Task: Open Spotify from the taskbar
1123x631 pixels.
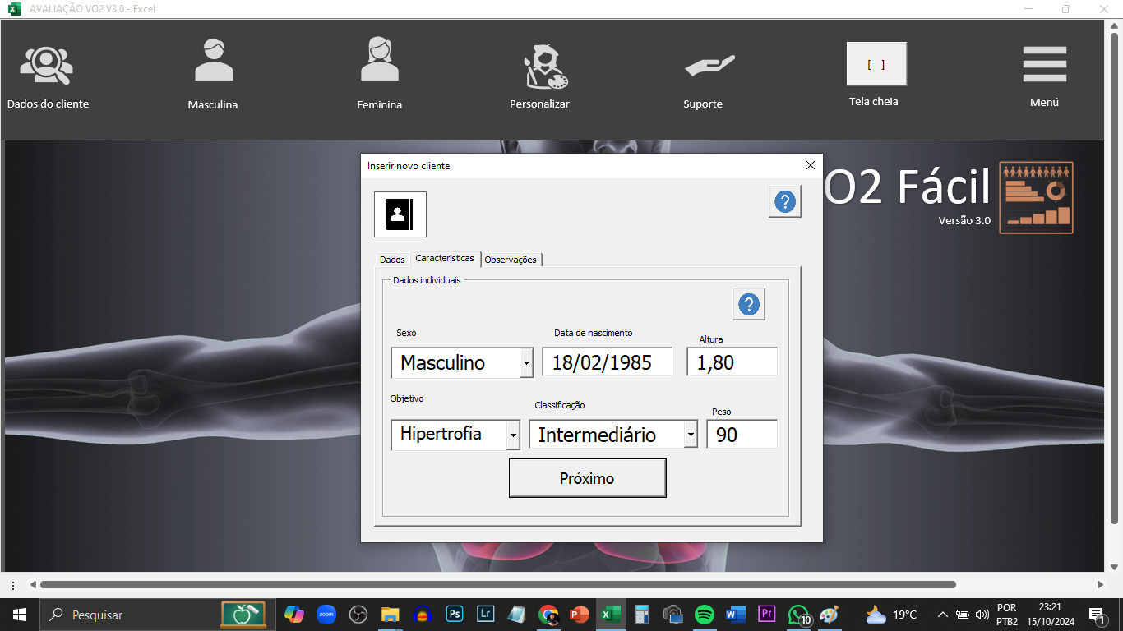Action: (704, 615)
